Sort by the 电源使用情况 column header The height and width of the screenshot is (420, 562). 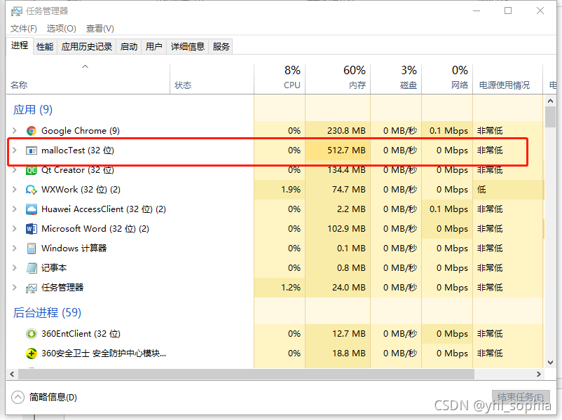coord(508,78)
